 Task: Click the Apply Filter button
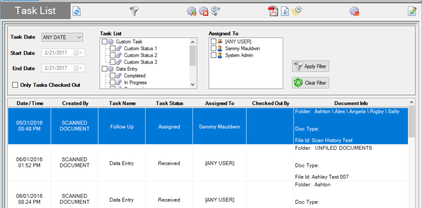(310, 67)
